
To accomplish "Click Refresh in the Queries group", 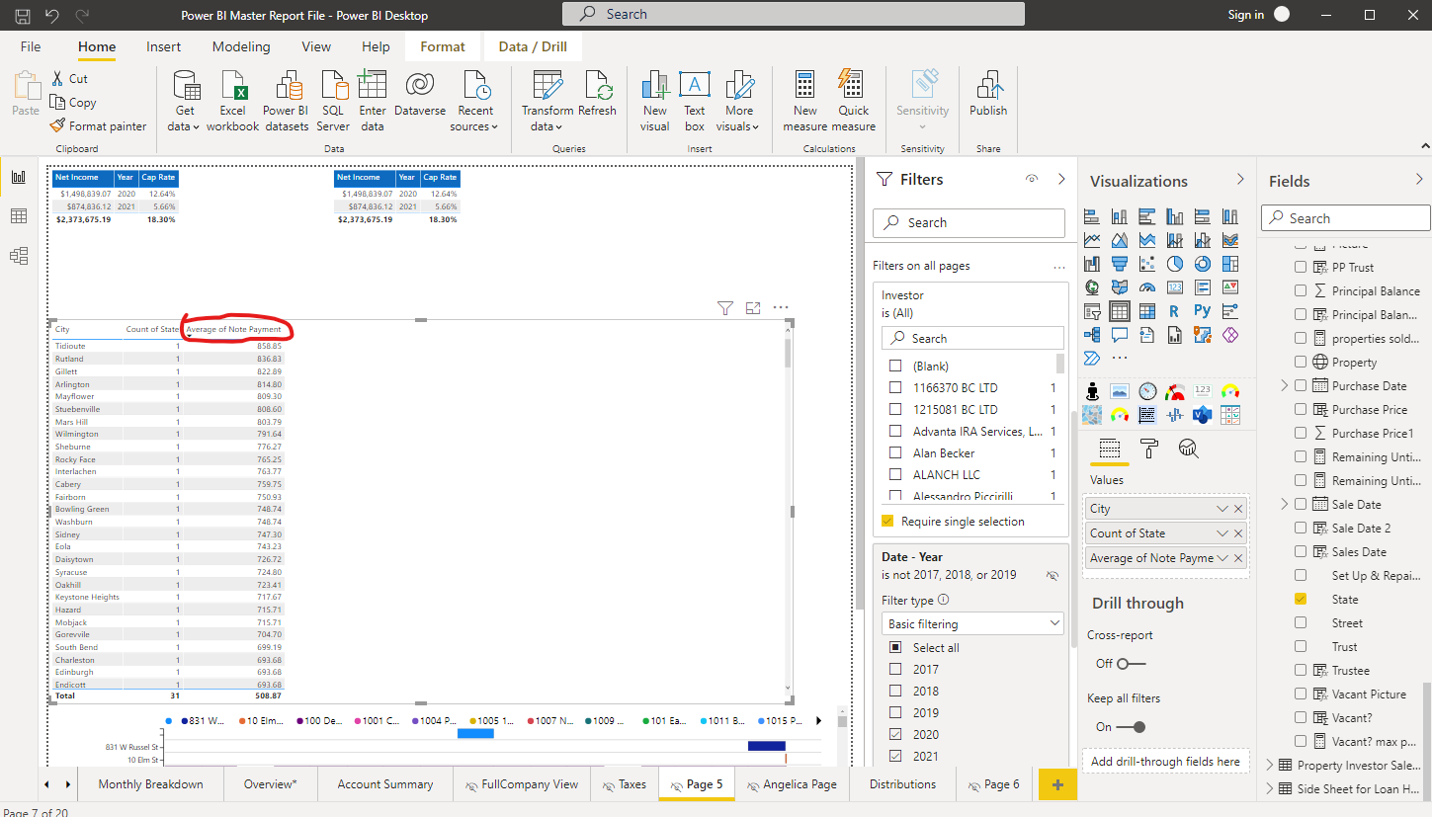I will (x=597, y=95).
